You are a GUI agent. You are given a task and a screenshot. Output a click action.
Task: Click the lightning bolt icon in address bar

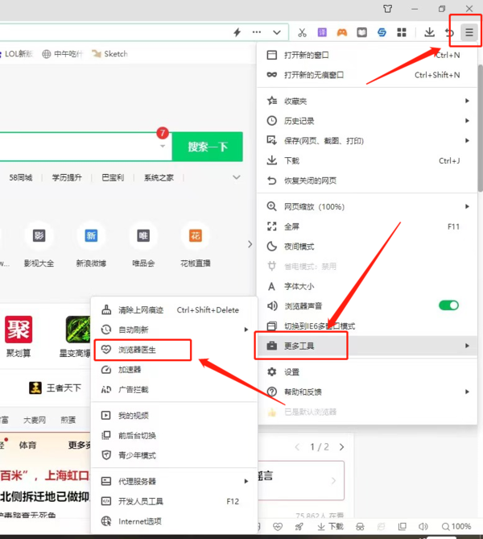(237, 33)
